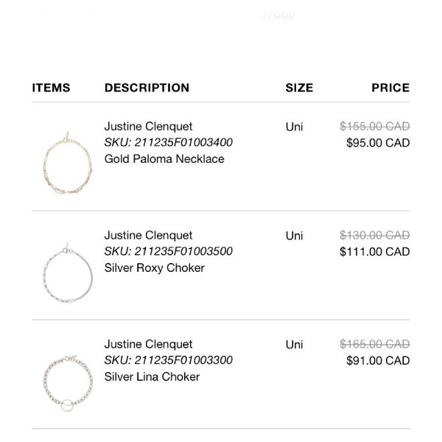Click the DESCRIPTION column header
The height and width of the screenshot is (442, 442).
click(147, 88)
